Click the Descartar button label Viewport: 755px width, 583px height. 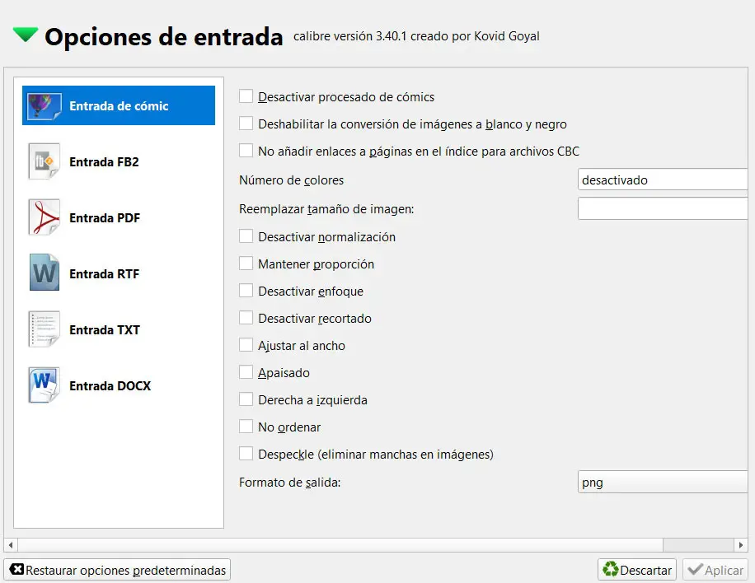[x=645, y=570]
